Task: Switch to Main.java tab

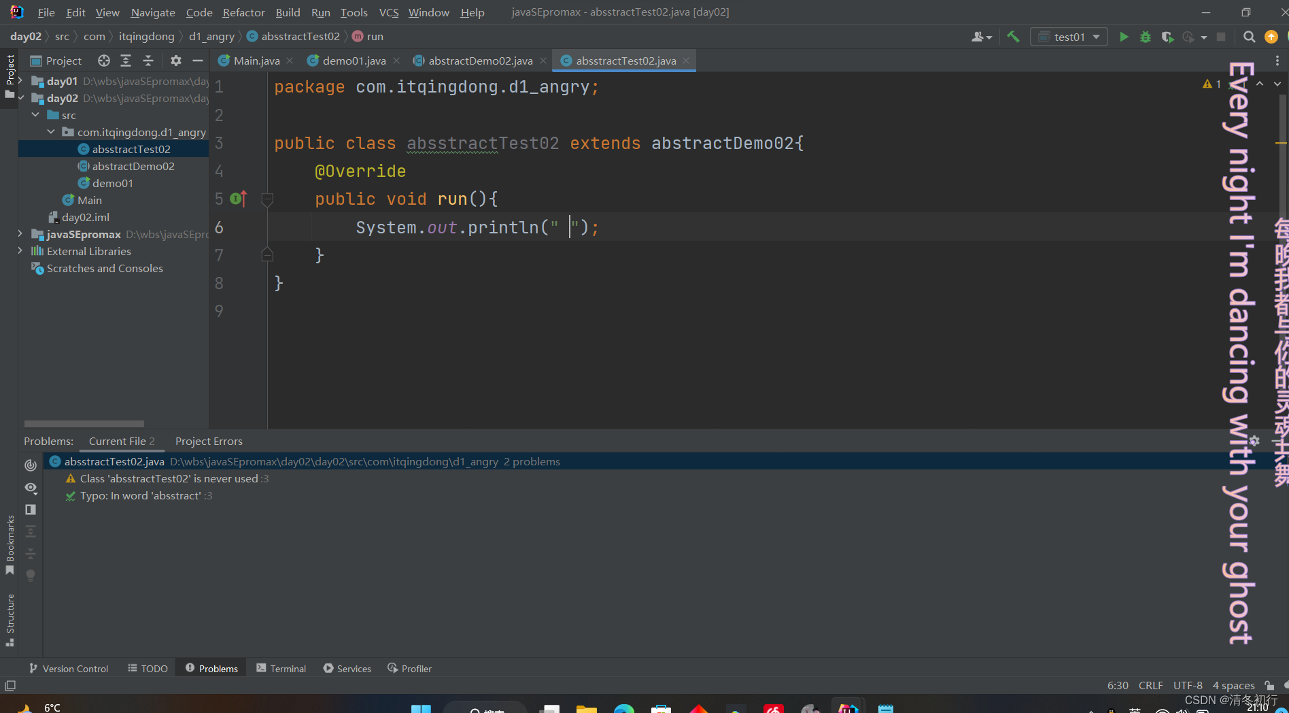Action: (x=256, y=61)
